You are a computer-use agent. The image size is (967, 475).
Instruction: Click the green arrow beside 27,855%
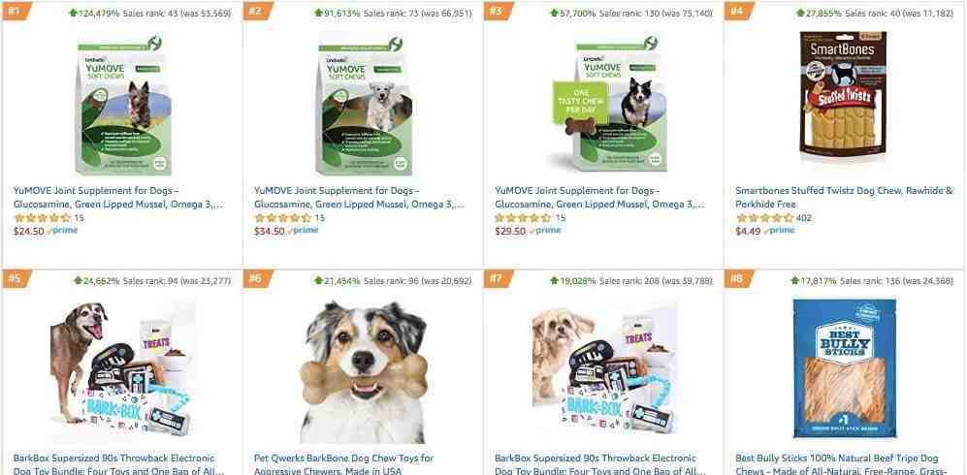tap(800, 13)
